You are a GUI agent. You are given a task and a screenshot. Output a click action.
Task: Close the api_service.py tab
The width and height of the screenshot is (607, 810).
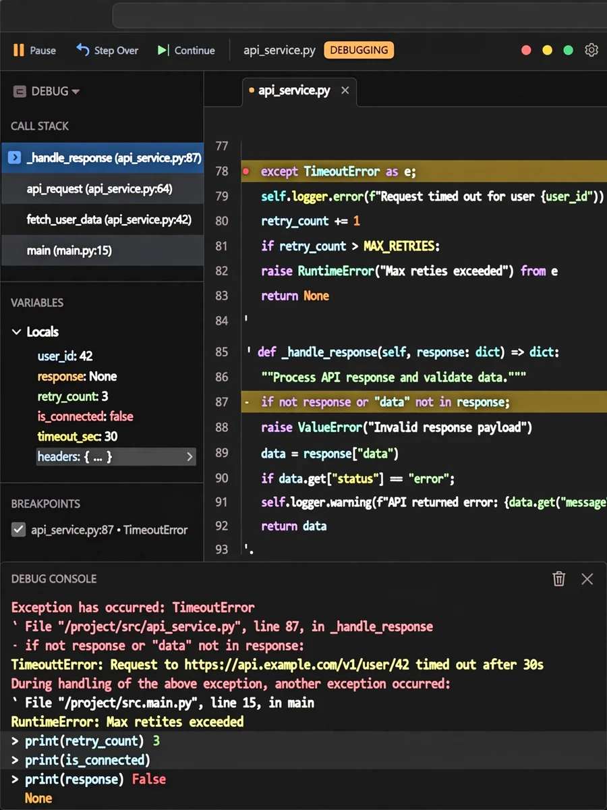click(x=345, y=90)
